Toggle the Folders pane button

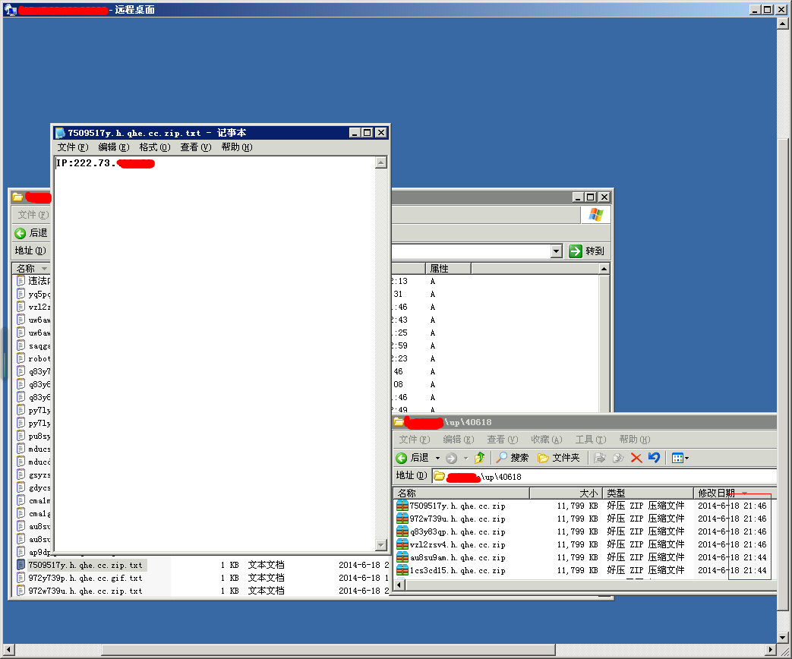(x=559, y=458)
